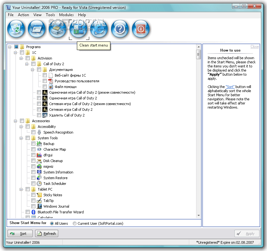Click the dfrgui defragmenter icon

(39, 155)
